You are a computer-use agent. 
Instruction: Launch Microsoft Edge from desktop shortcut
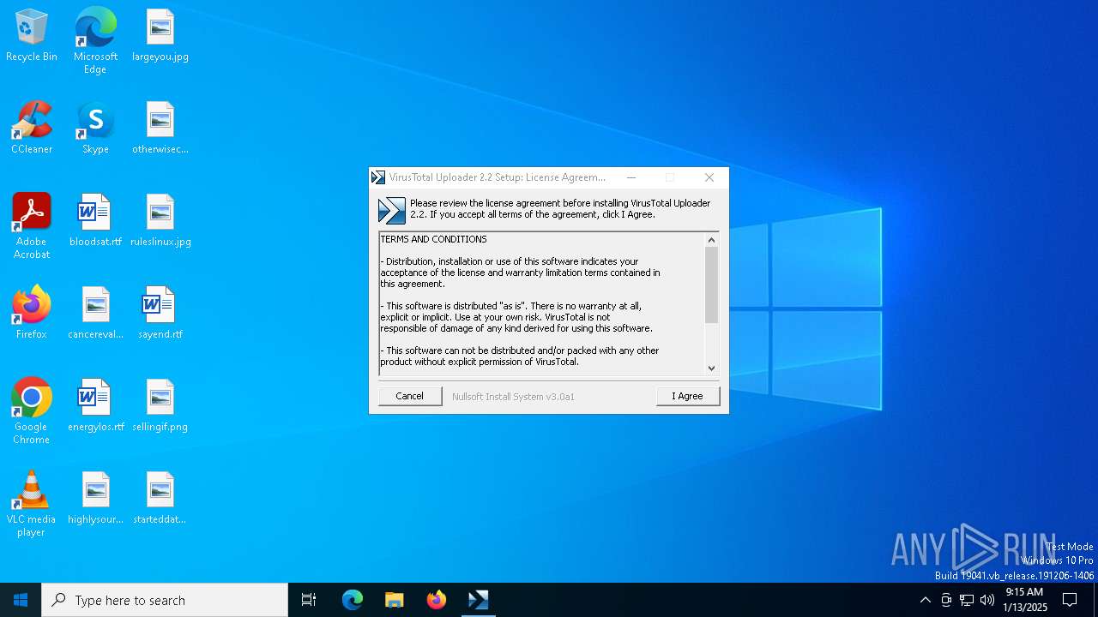click(95, 41)
